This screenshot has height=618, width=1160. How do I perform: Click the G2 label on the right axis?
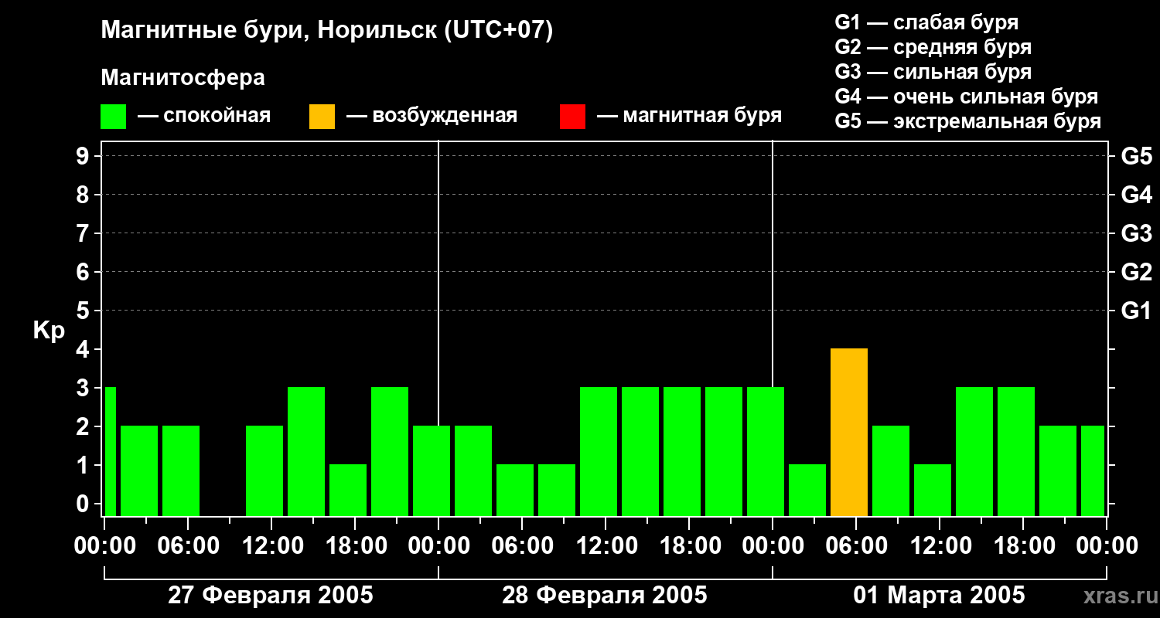tap(1136, 272)
